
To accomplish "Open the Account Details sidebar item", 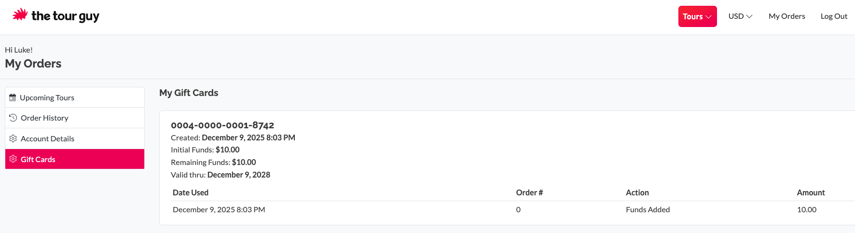I will (47, 138).
